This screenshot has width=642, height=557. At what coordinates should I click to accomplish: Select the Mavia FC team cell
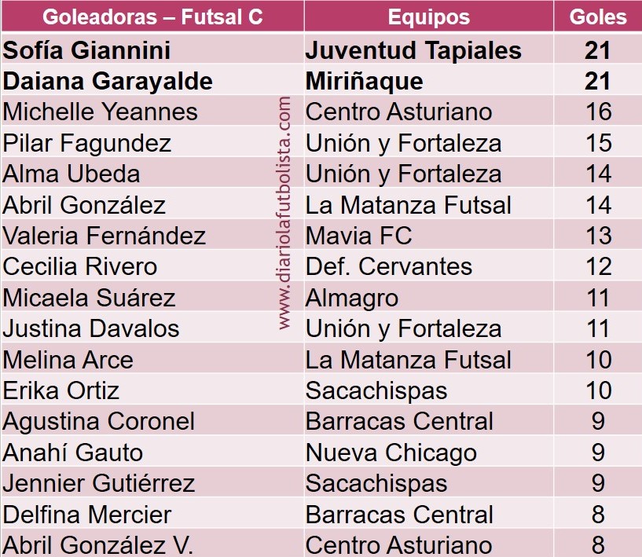(x=429, y=236)
